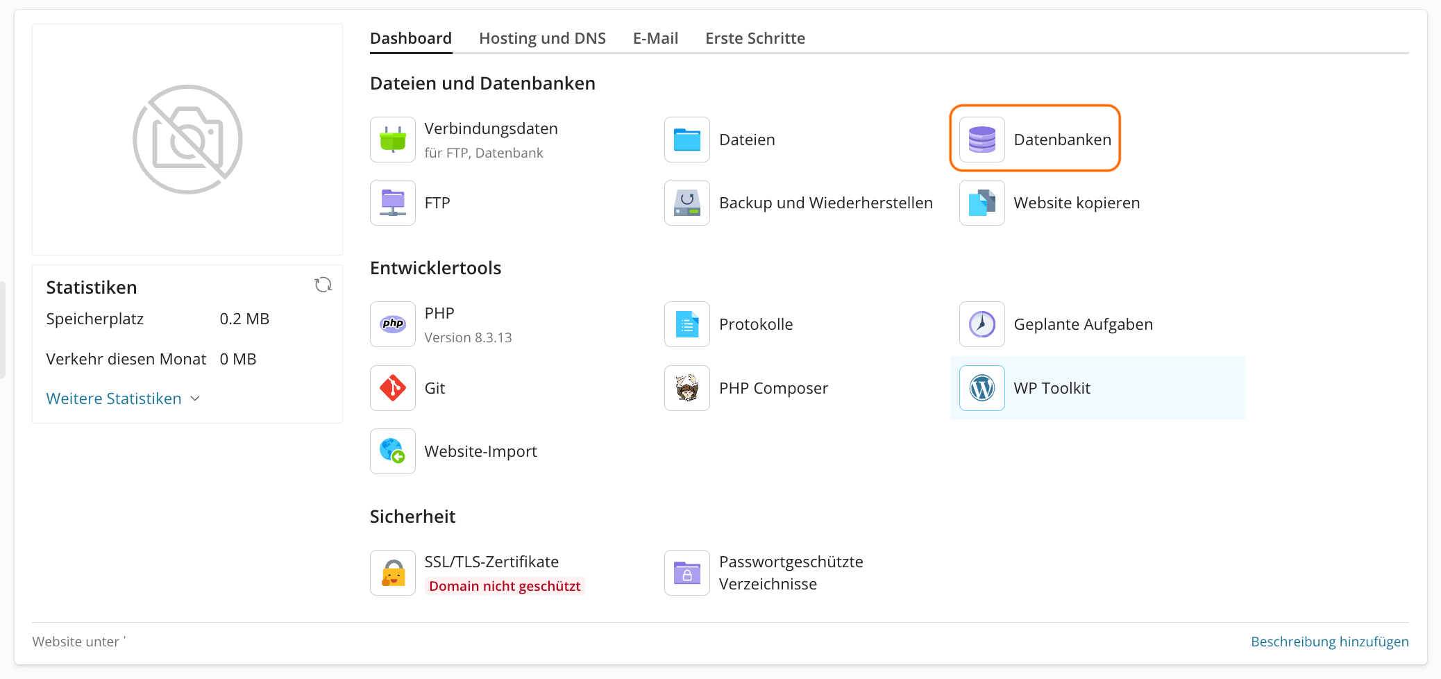
Task: Click the Dateien label
Action: click(x=747, y=140)
